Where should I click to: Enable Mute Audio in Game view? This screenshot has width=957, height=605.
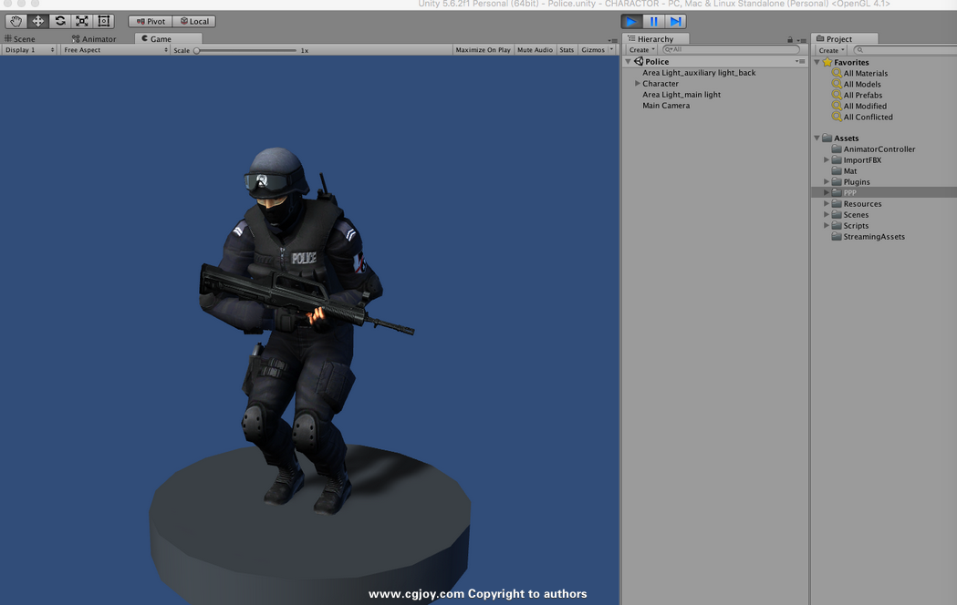[x=535, y=50]
